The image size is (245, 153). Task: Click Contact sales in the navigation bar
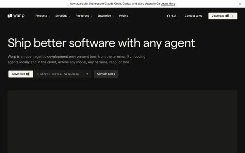[193, 16]
